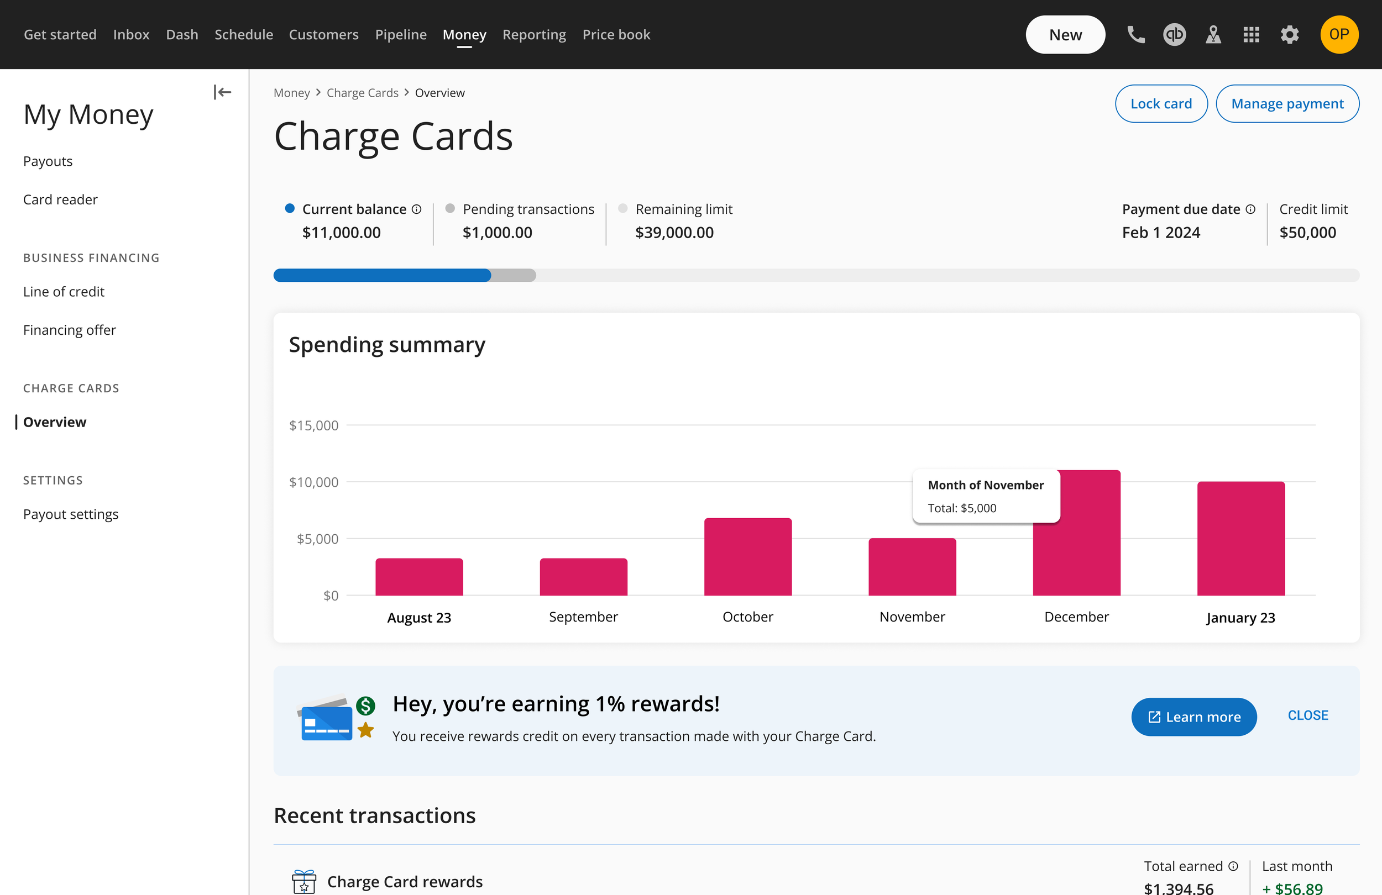1382x895 pixels.
Task: Click the QuickBooks icon in the top bar
Action: pyautogui.click(x=1174, y=35)
